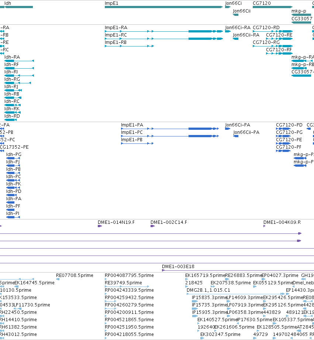Click transcript ldh-RK label
This screenshot has width=314, height=340.
point(12,109)
